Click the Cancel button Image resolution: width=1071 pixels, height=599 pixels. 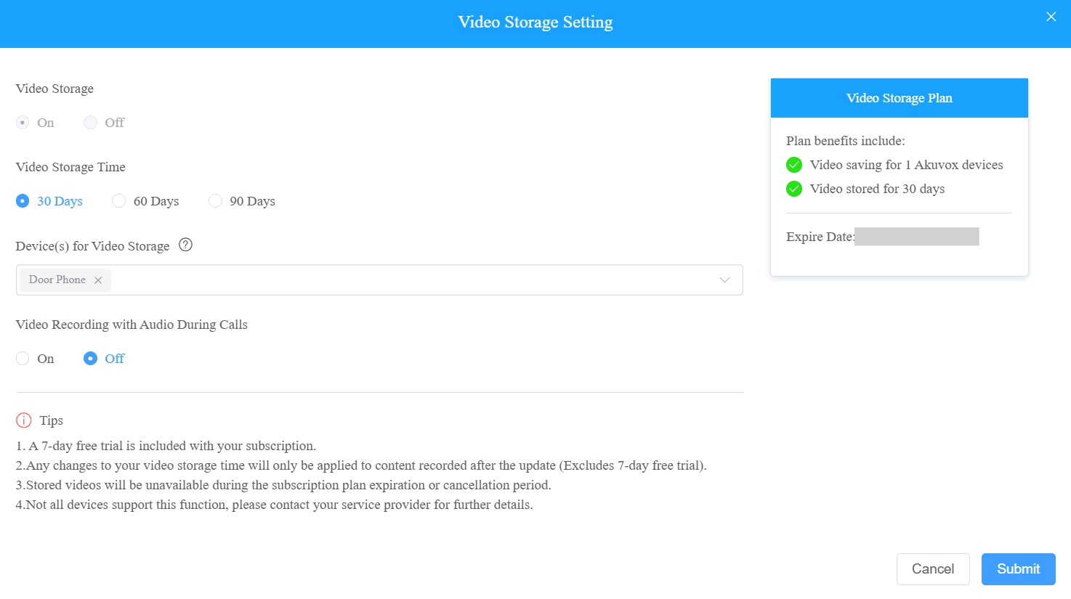pos(933,569)
